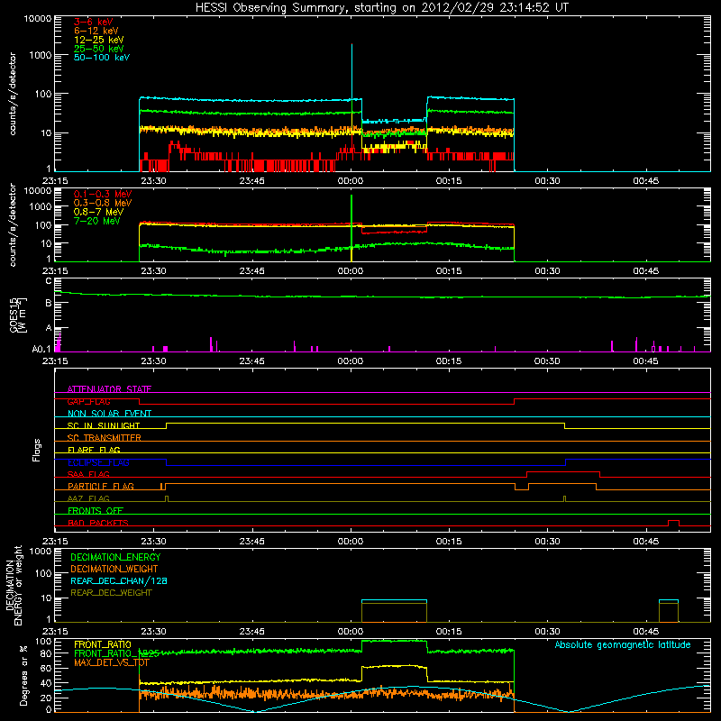Select the GAP_FLAG label
The height and width of the screenshot is (721, 721).
coord(88,401)
